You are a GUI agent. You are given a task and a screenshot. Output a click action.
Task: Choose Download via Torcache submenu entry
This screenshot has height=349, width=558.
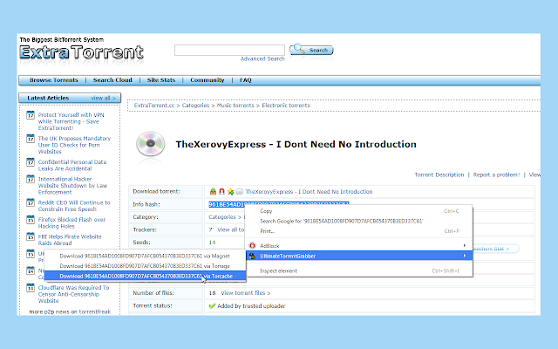pyautogui.click(x=145, y=276)
